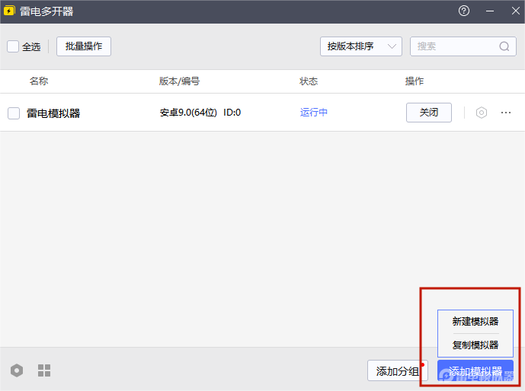The image size is (525, 391).
Task: Choose 复制模拟器 from popup menu
Action: (x=475, y=345)
